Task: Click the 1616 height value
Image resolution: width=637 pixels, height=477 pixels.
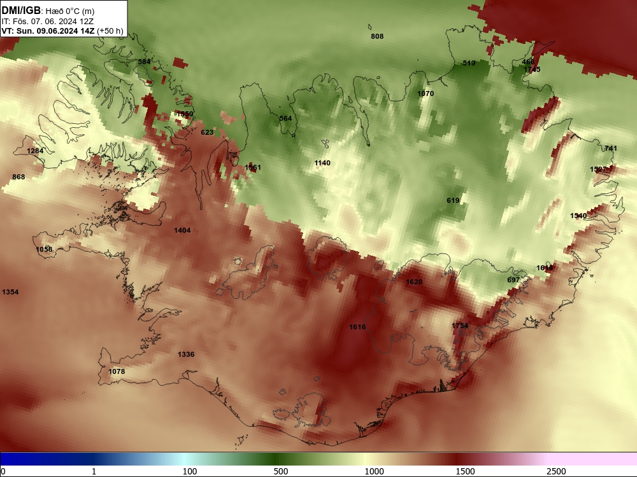Action: point(357,327)
